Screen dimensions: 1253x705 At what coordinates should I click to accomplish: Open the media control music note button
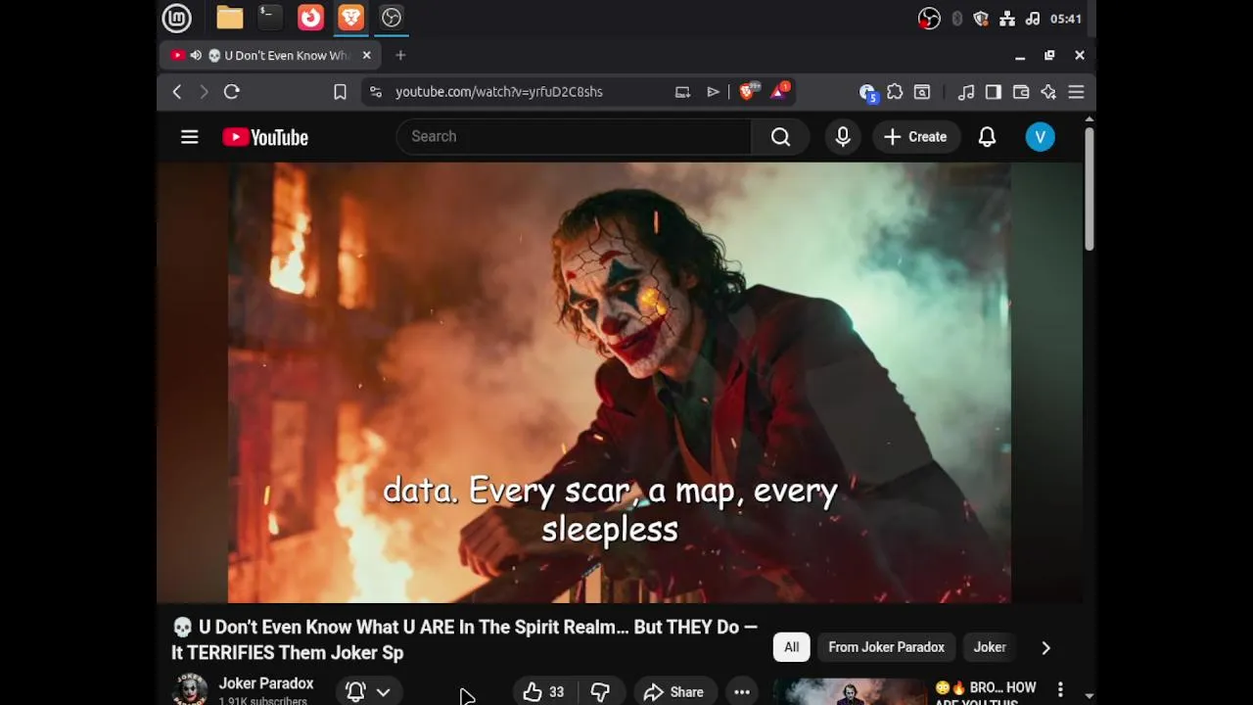[x=966, y=92]
